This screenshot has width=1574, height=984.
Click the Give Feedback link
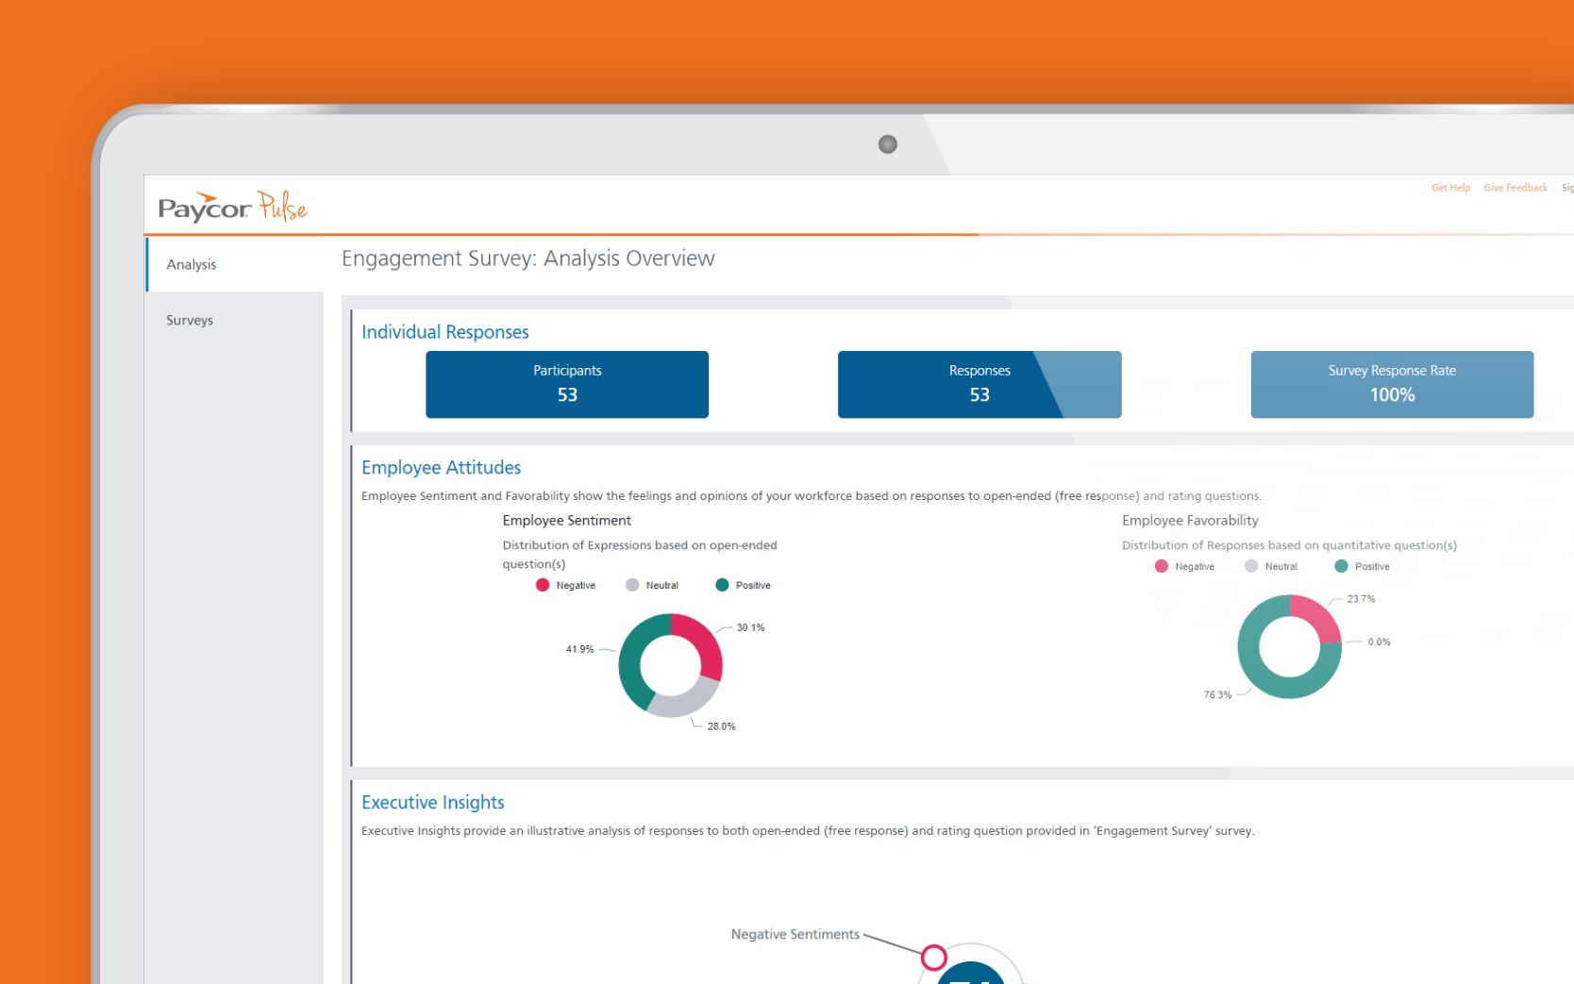click(1515, 188)
